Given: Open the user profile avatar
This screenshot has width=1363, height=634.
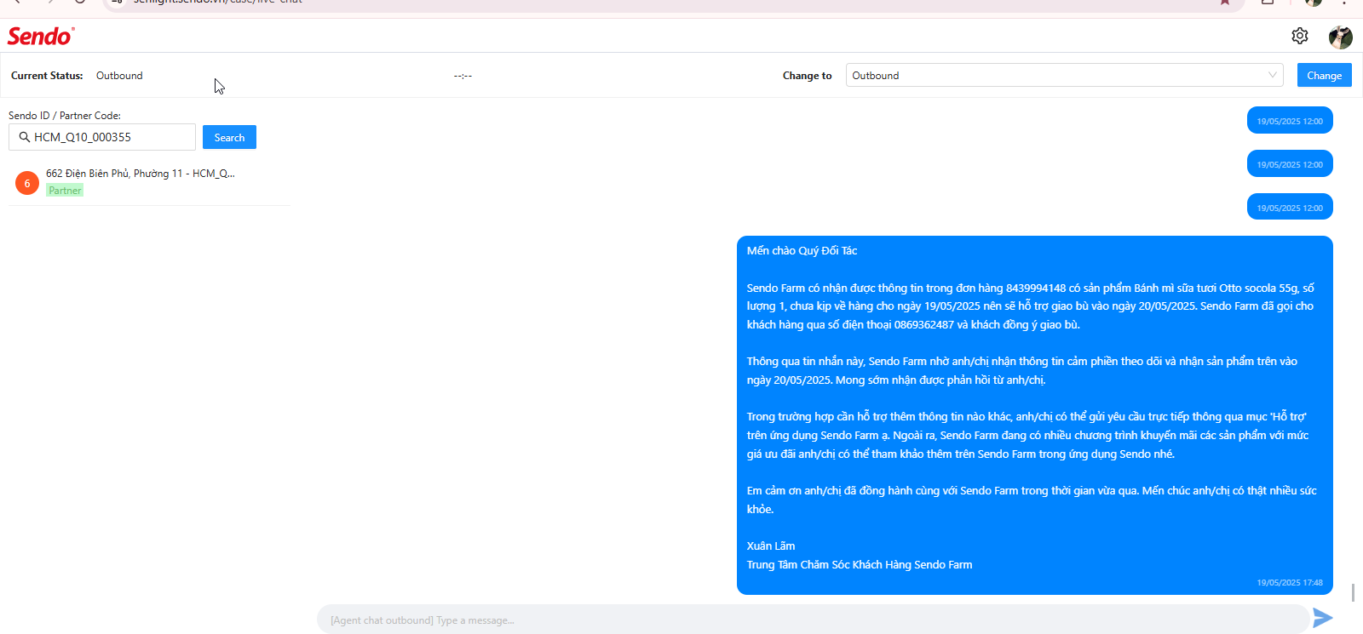Looking at the screenshot, I should (1341, 37).
